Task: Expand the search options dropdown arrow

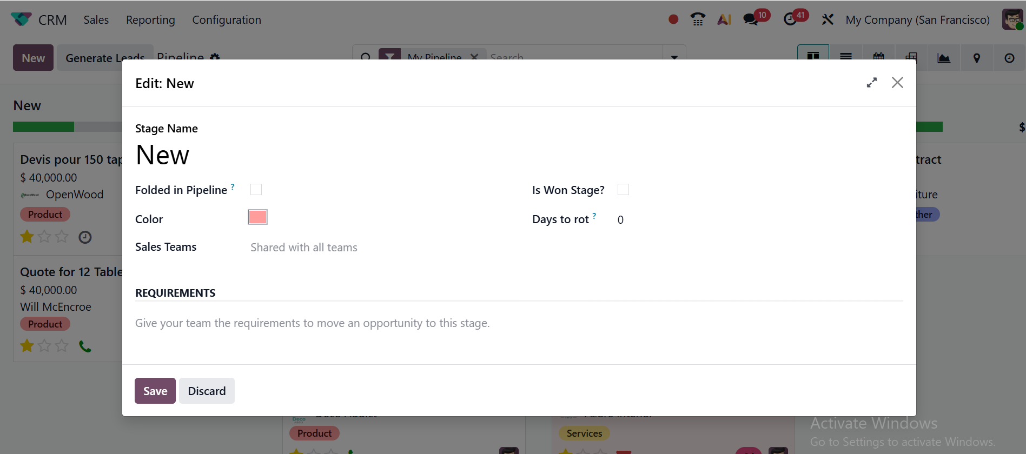Action: click(674, 57)
